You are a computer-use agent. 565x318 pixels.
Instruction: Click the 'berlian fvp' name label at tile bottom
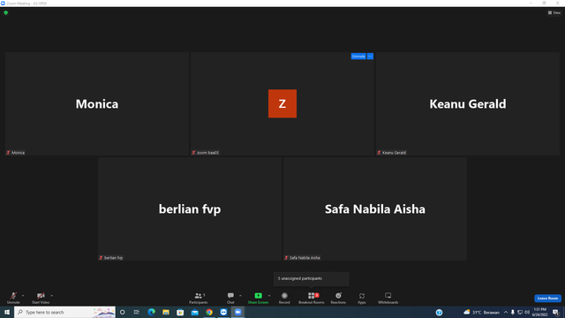tap(114, 258)
